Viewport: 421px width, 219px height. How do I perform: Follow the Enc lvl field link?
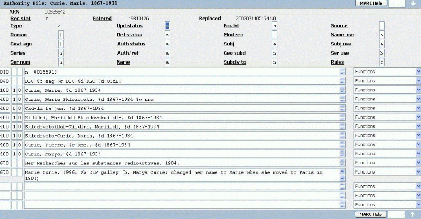click(x=232, y=26)
